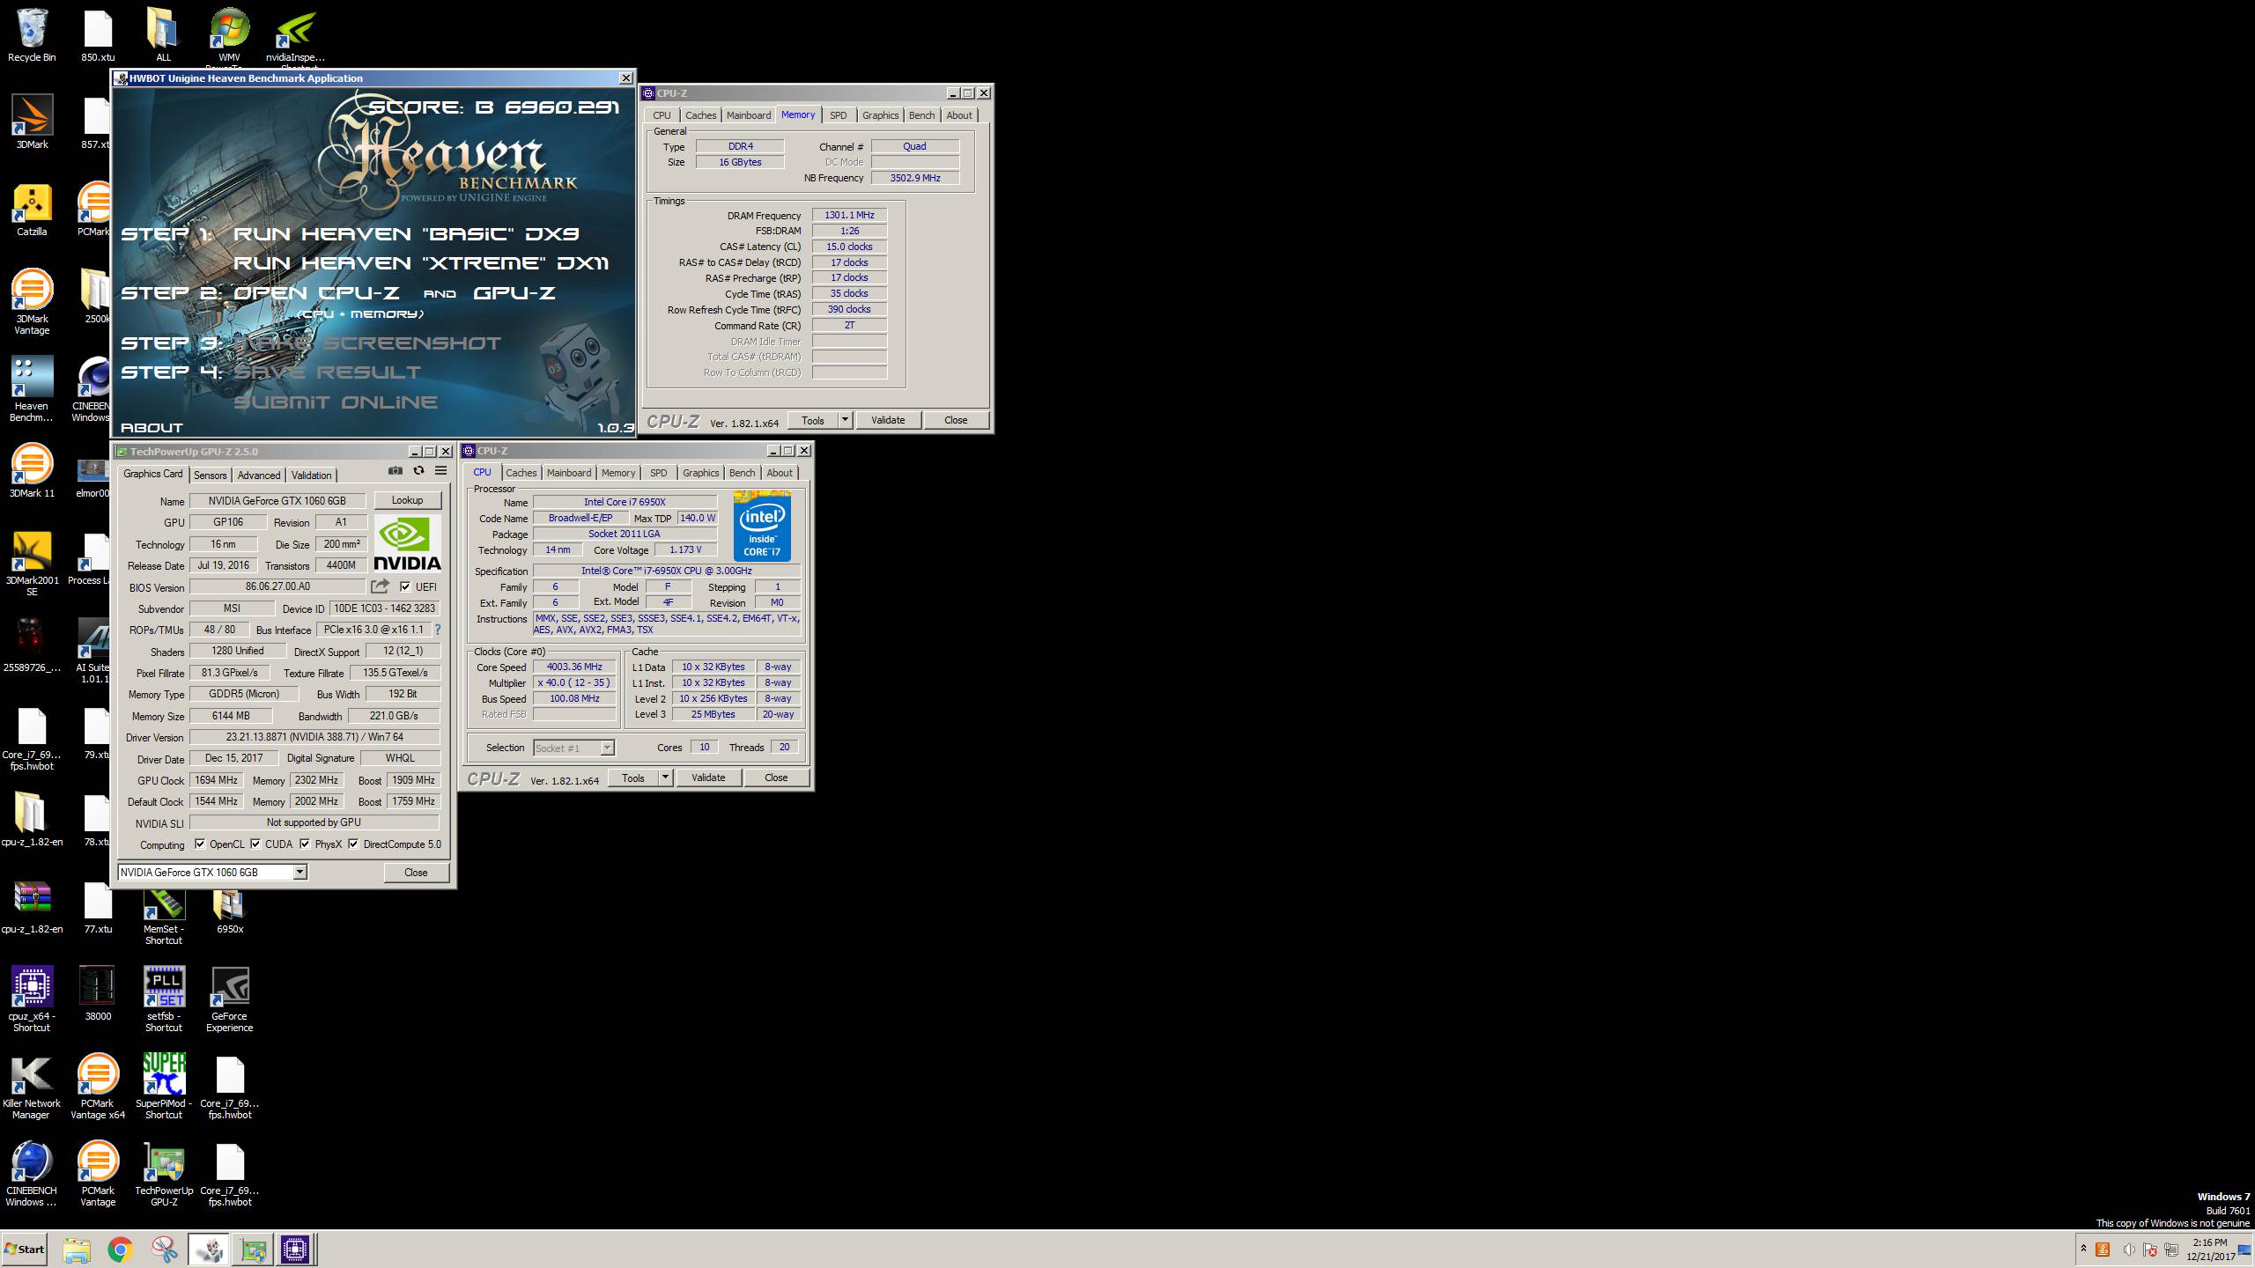
Task: Open the SPD tab in upper CPU-Z
Action: coord(838,115)
